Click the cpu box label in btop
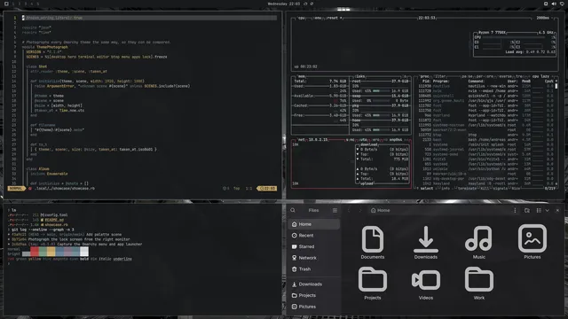Screen dimensions: 568x319 coord(302,18)
